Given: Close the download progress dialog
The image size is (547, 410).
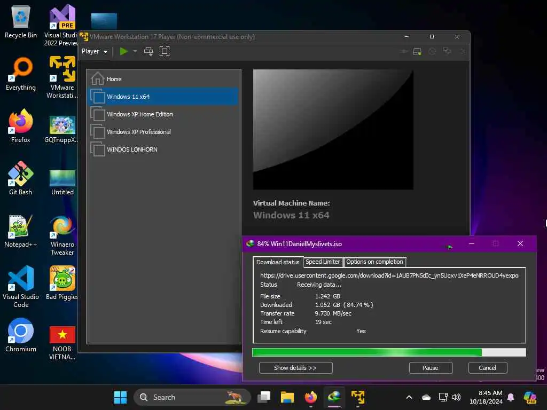Looking at the screenshot, I should point(520,243).
